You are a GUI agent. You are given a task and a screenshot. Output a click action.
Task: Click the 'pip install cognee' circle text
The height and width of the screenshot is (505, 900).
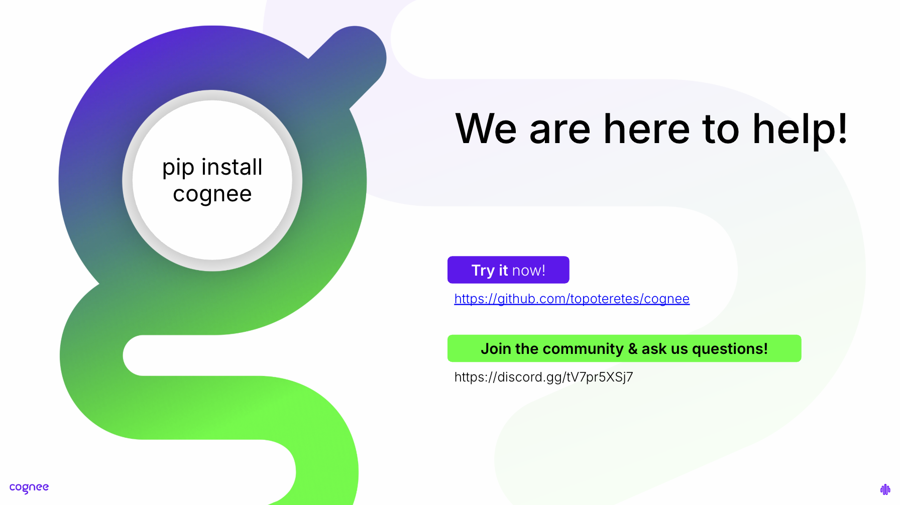[x=212, y=181]
